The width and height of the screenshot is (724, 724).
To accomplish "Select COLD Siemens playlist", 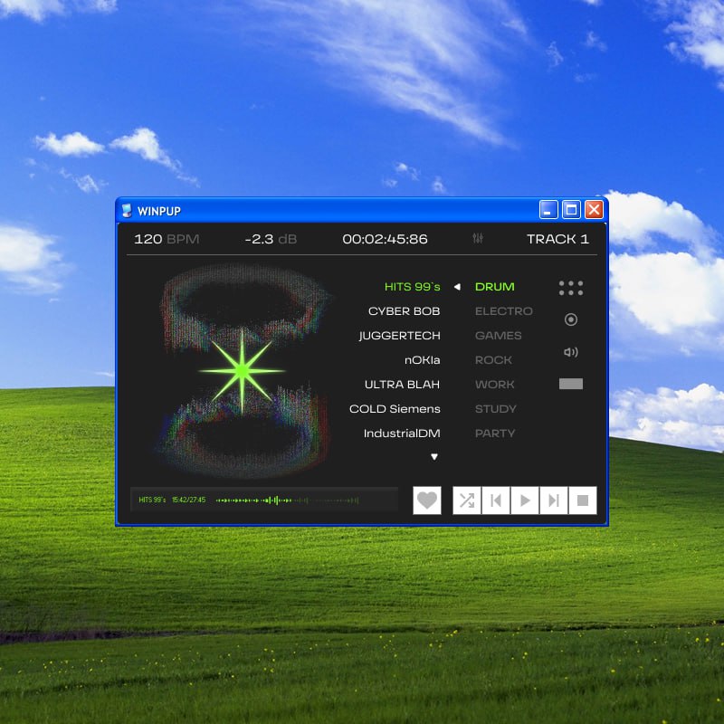I will [x=395, y=409].
